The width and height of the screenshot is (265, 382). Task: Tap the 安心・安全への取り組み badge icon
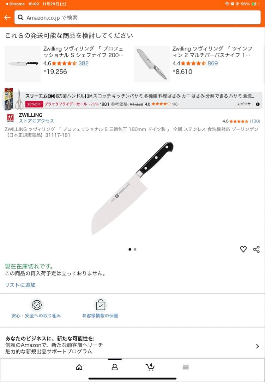[37, 305]
